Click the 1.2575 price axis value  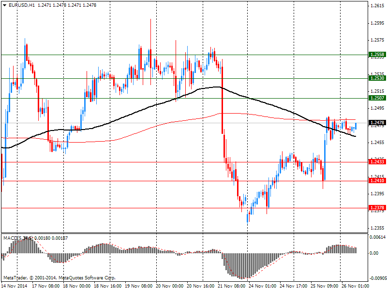pyautogui.click(x=377, y=40)
